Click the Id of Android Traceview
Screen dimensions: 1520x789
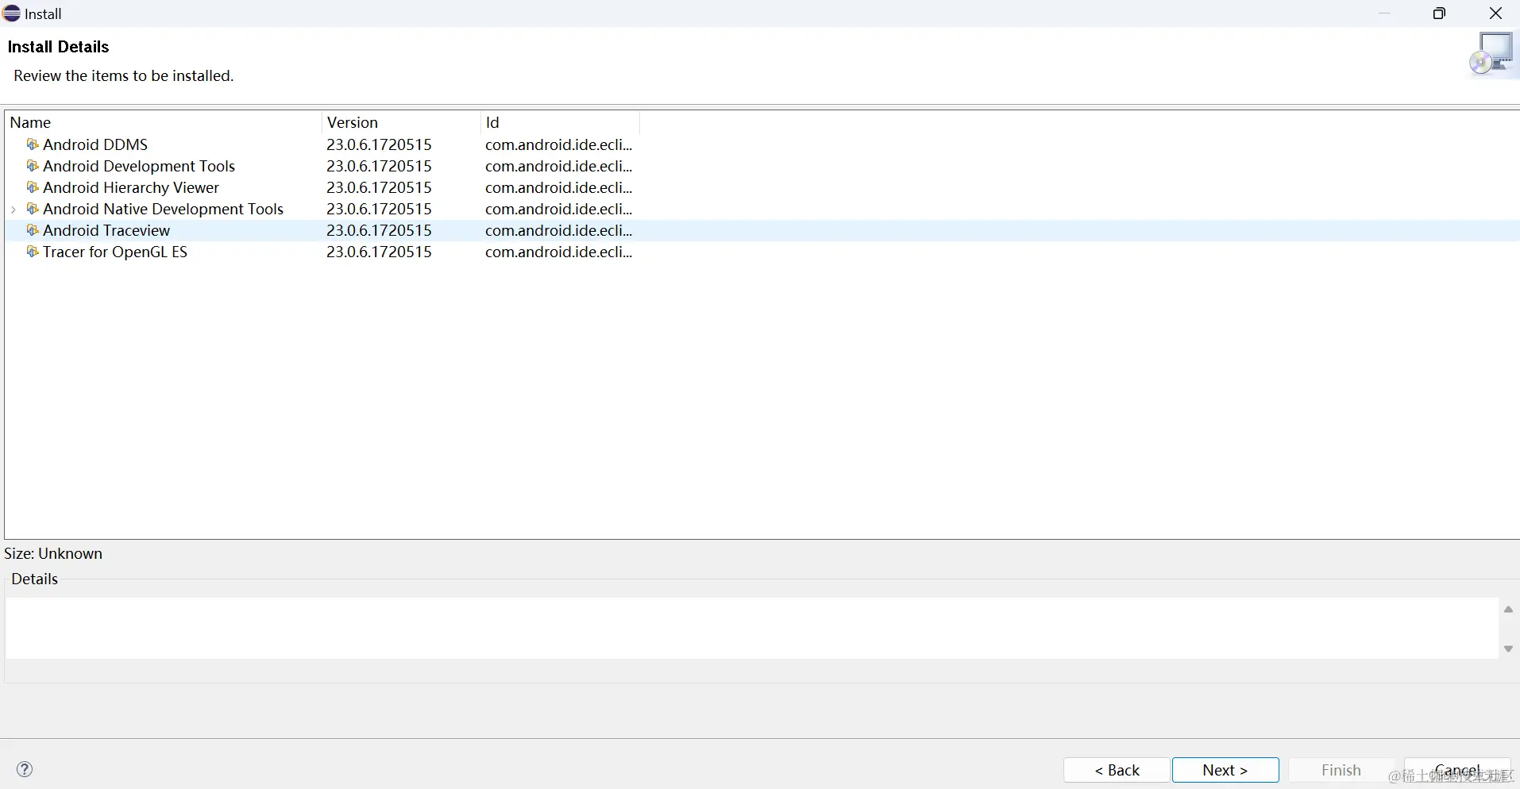(x=559, y=230)
